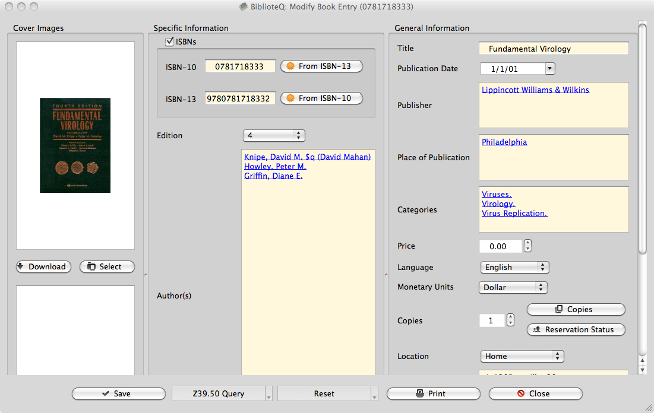
Task: View Reservation Status for this book
Action: (x=576, y=330)
